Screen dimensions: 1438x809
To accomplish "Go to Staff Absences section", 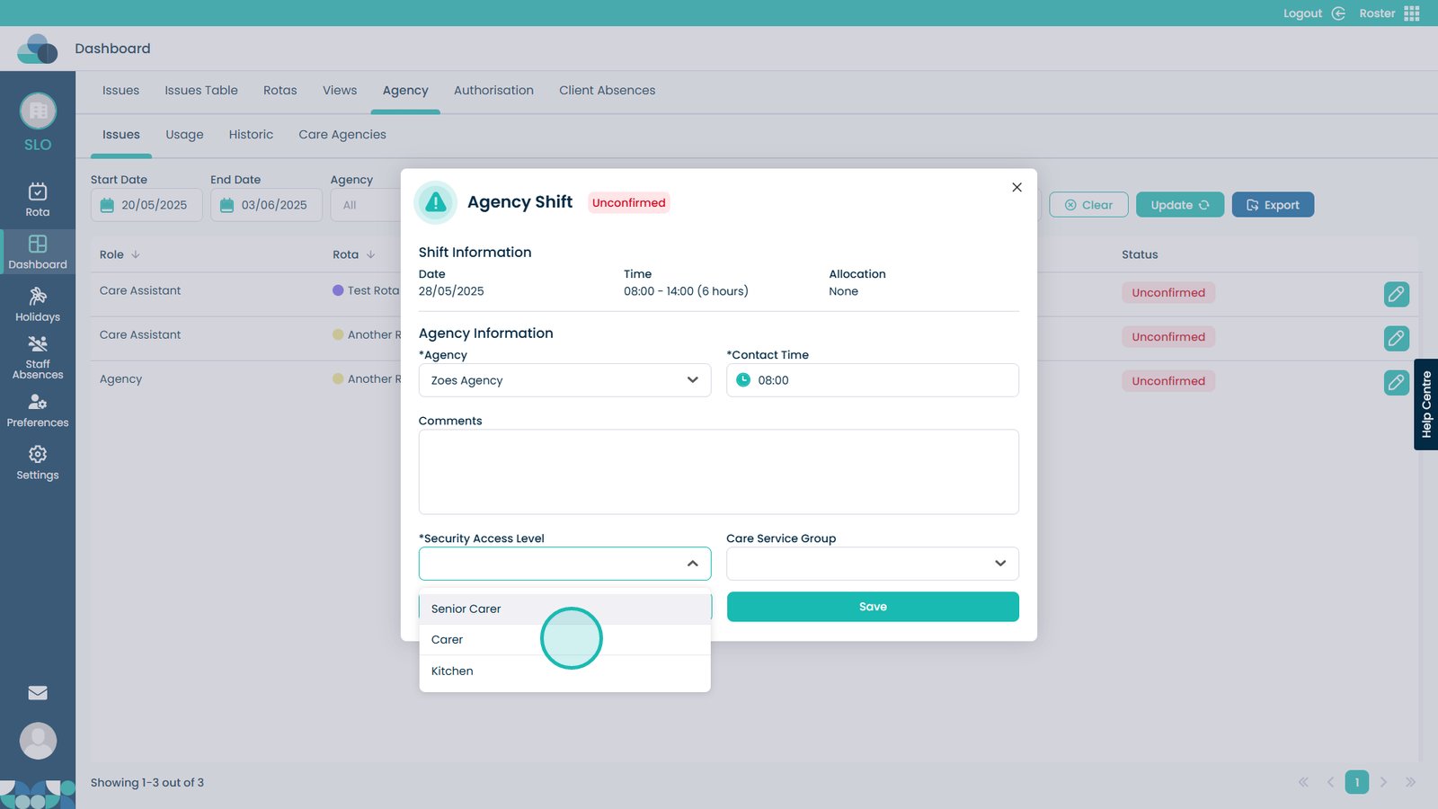I will 38,357.
